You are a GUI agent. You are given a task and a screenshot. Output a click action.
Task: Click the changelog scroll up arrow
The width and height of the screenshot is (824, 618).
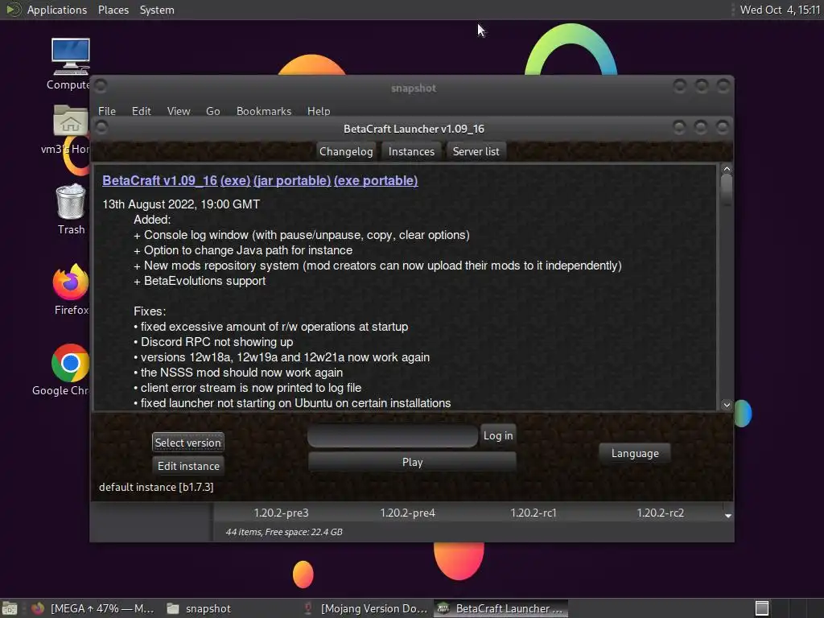[727, 169]
